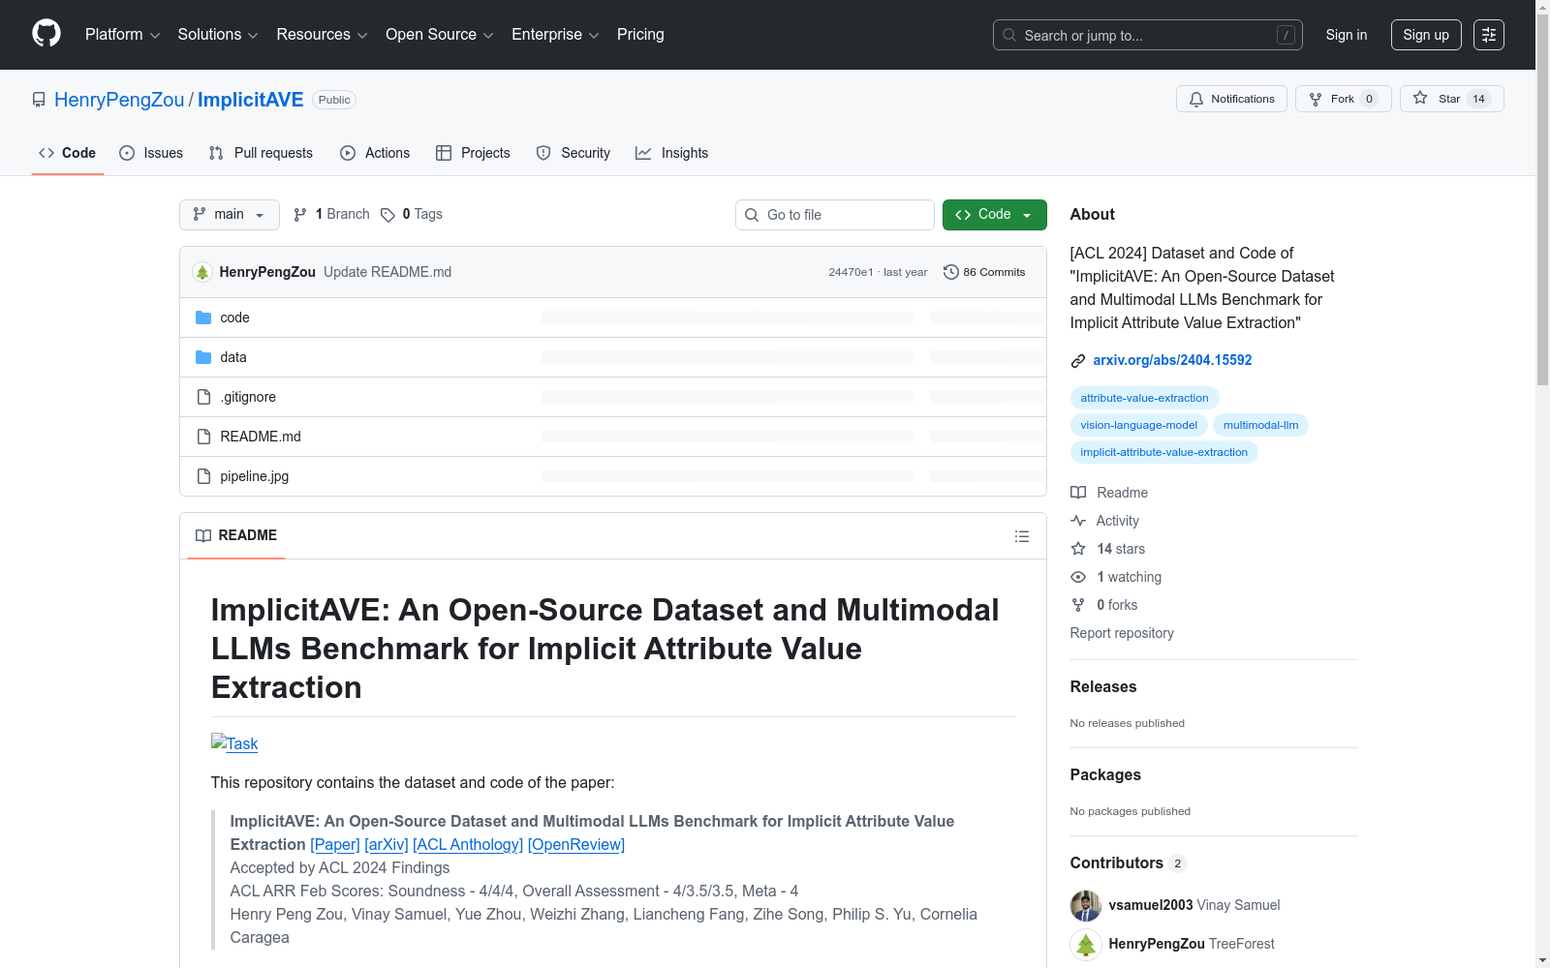
Task: Open the main branch selector dropdown
Action: click(230, 215)
